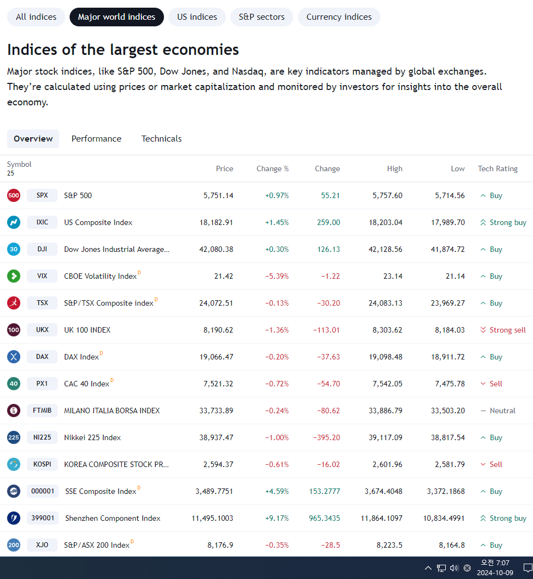
Task: Click the Dow Jones 30 logo icon
Action: [14, 249]
